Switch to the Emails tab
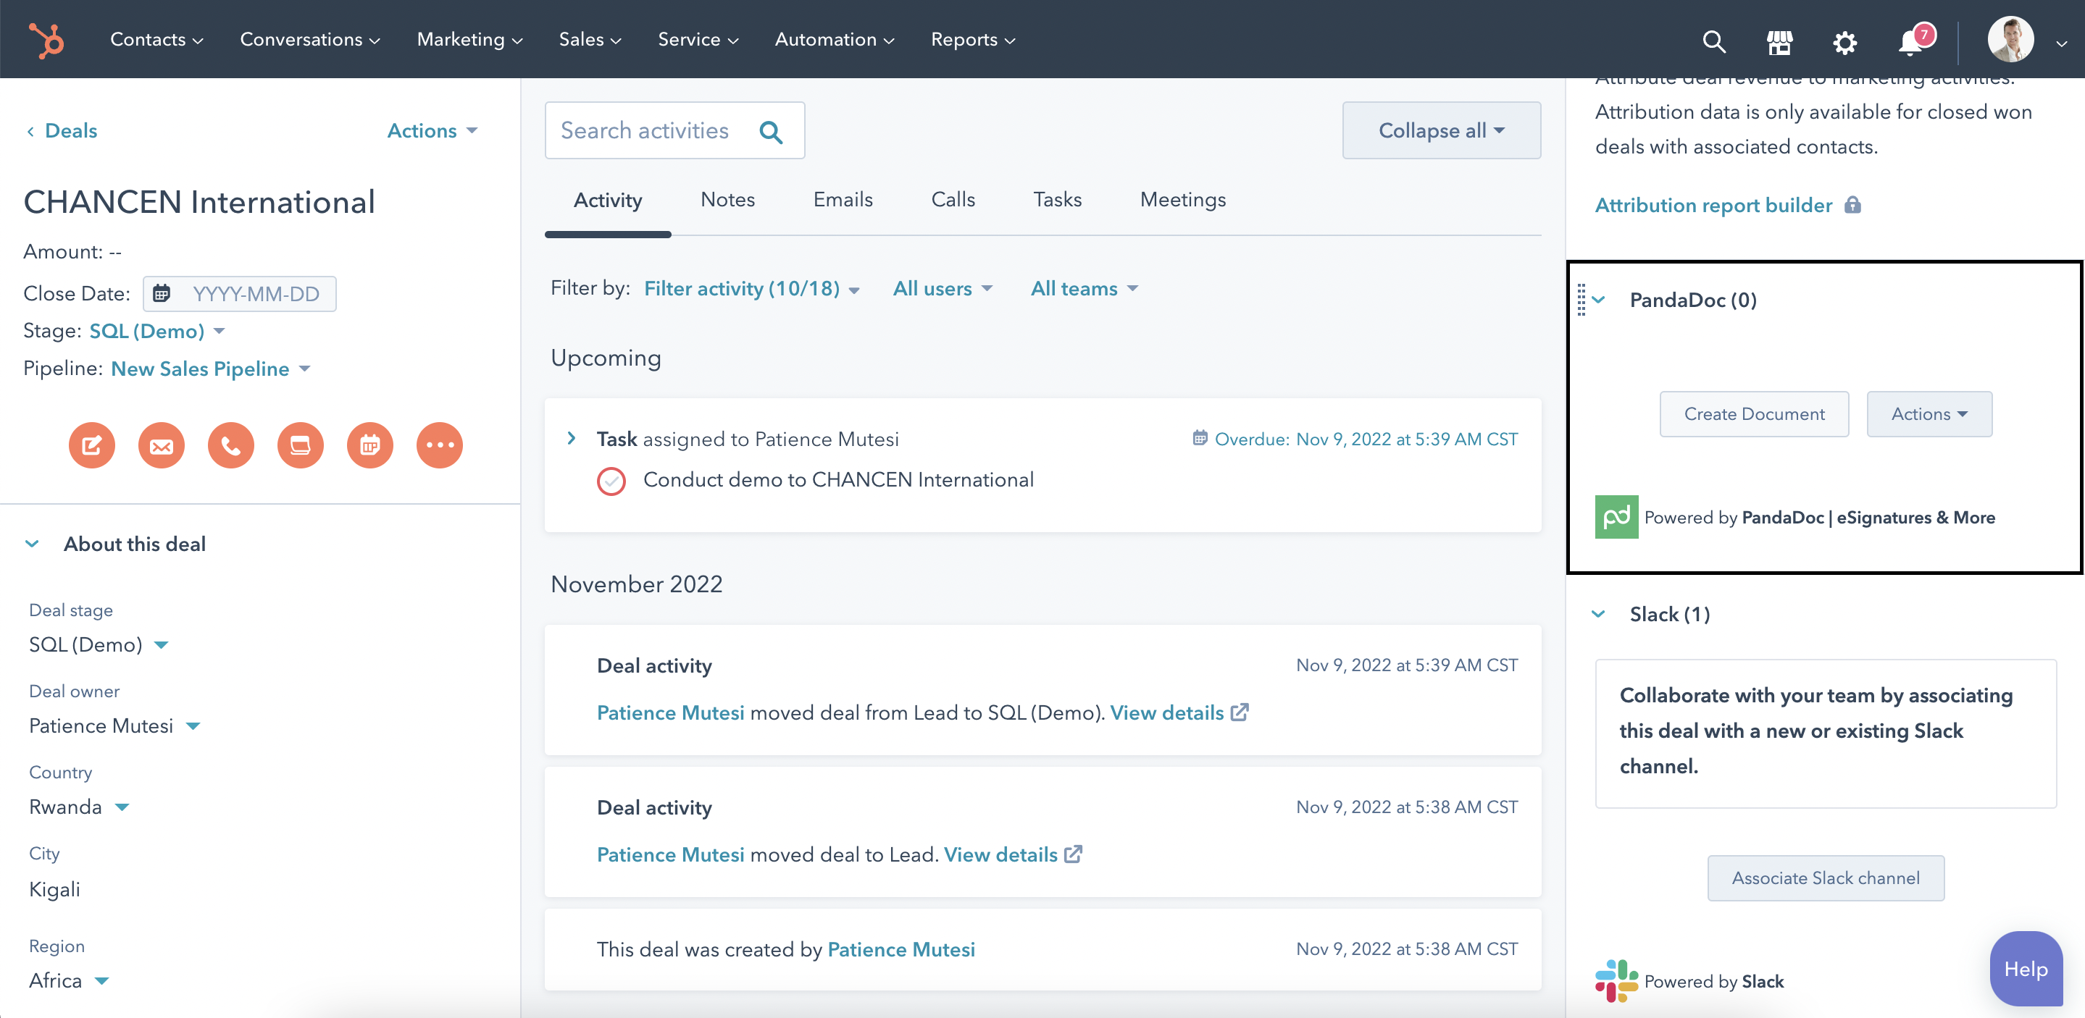The image size is (2085, 1018). click(x=843, y=200)
